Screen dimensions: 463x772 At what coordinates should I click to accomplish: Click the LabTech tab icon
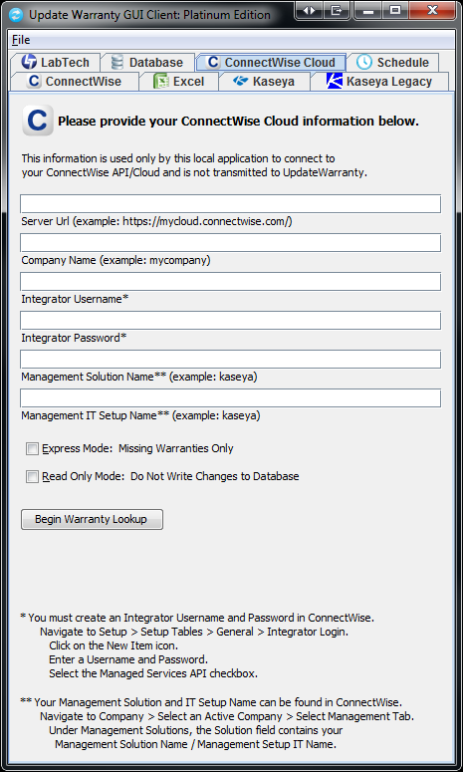[29, 63]
